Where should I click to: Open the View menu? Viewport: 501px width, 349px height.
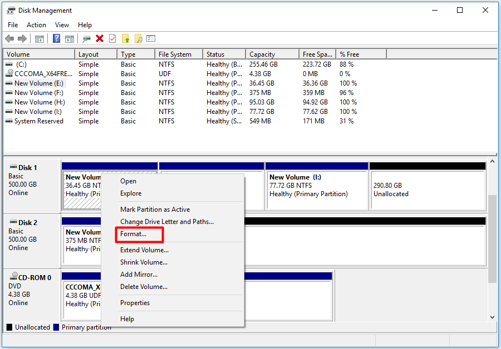tap(62, 25)
